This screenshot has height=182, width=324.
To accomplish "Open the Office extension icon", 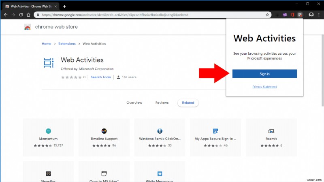I will click(292, 15).
